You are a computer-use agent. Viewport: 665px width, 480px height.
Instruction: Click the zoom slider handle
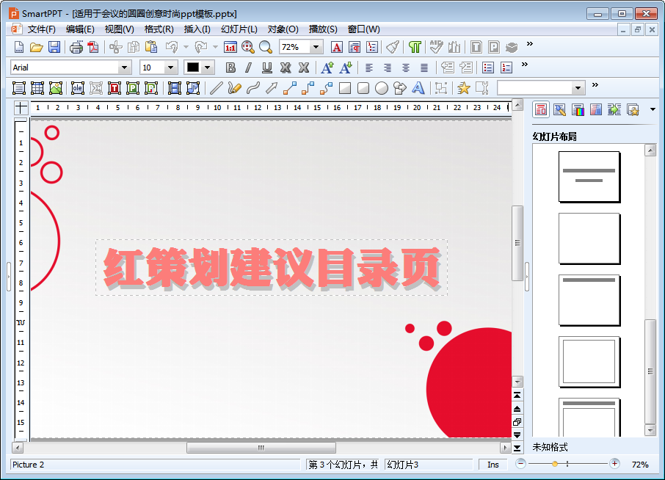tap(555, 464)
